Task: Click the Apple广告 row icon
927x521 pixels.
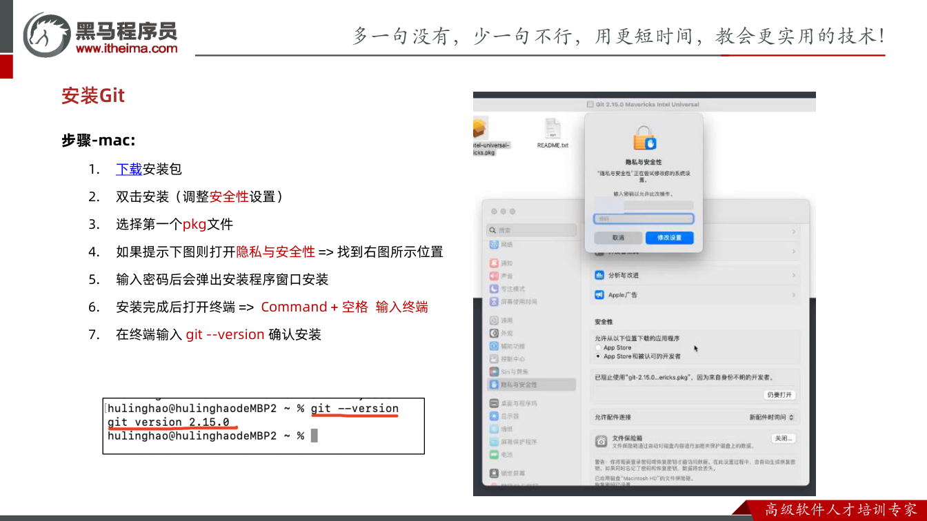Action: click(x=599, y=295)
